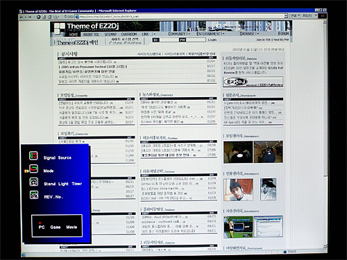Click the browser URL address field
The height and width of the screenshot is (260, 347).
(182, 16)
